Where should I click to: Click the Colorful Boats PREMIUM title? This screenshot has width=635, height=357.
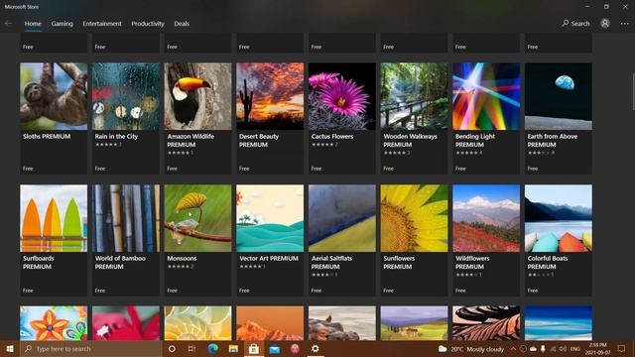click(x=548, y=262)
